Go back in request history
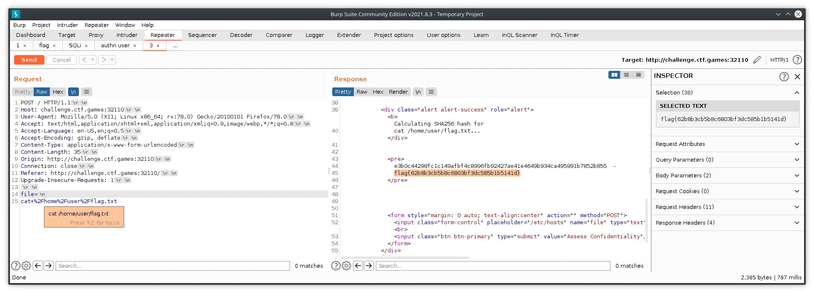The width and height of the screenshot is (814, 293). (x=84, y=60)
